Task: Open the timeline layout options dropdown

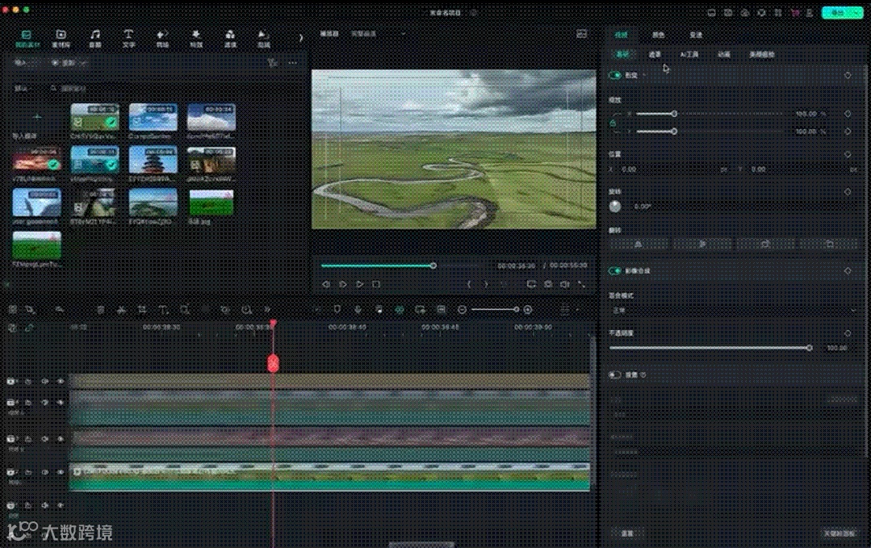Action: [570, 310]
